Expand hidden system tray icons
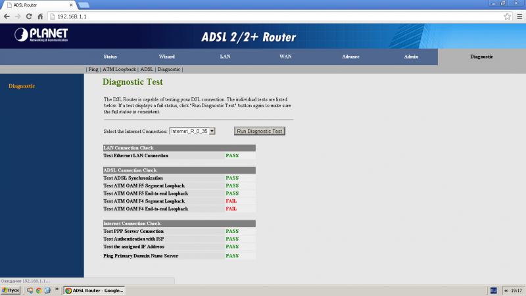The width and height of the screenshot is (526, 296). point(504,290)
